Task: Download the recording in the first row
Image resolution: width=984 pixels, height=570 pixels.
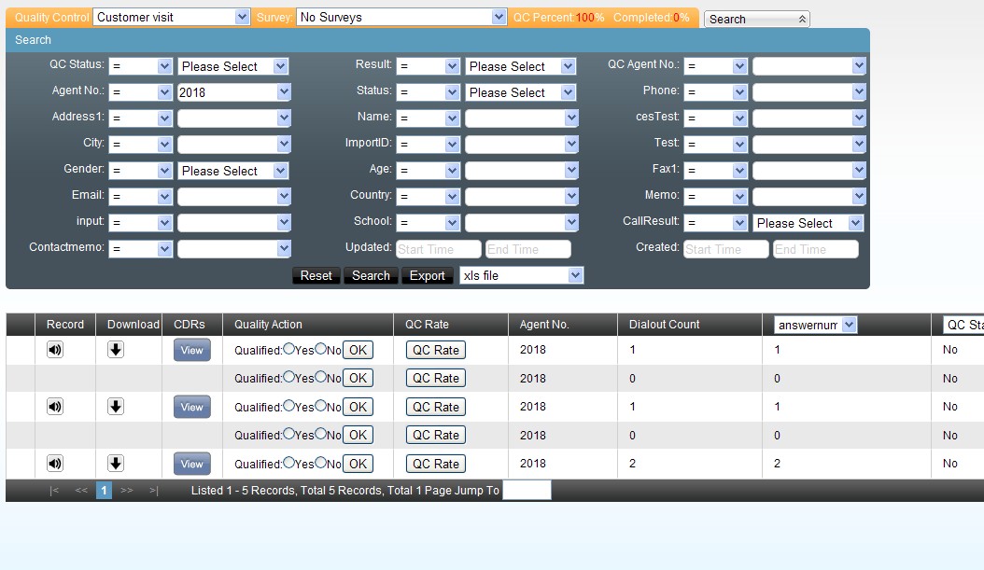Action: tap(116, 350)
